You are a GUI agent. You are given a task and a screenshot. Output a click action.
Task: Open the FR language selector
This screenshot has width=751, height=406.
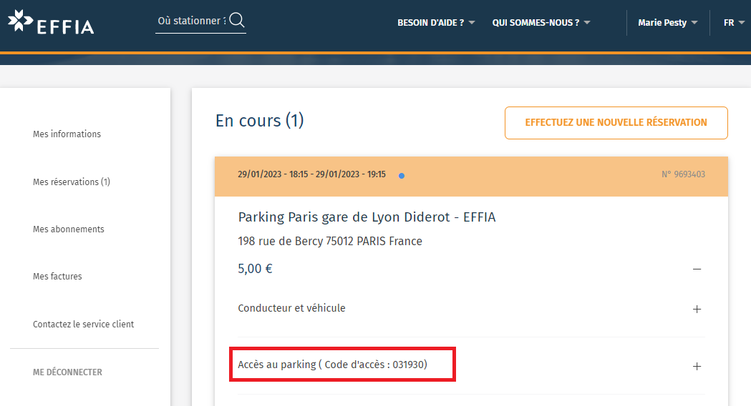click(734, 22)
